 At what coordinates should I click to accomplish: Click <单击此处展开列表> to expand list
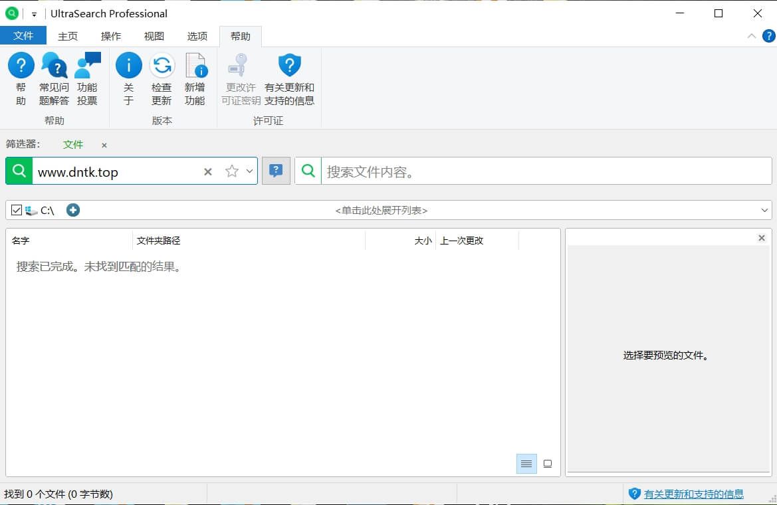(382, 210)
